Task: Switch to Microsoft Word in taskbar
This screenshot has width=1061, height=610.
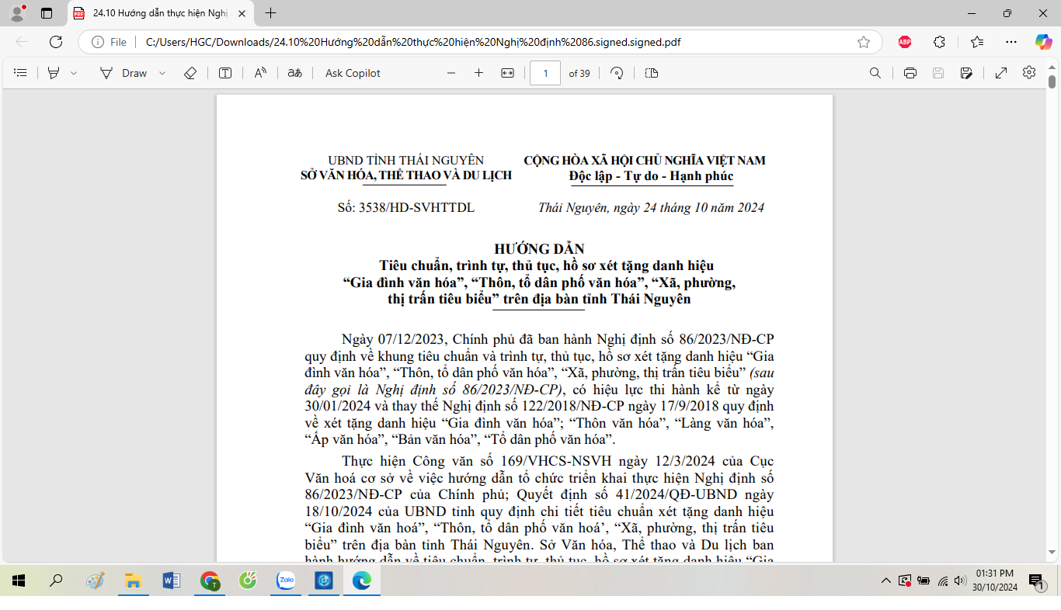Action: point(172,581)
